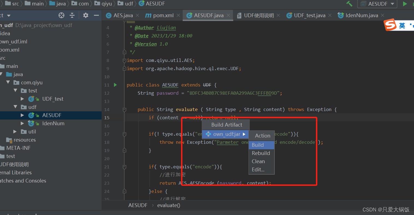Screen dimensions: 414x215
Task: Select the META-INF folder
Action: [18, 148]
